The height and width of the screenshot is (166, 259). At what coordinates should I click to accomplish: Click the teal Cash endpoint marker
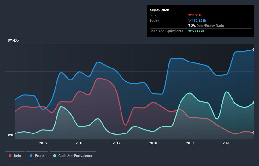(254, 103)
